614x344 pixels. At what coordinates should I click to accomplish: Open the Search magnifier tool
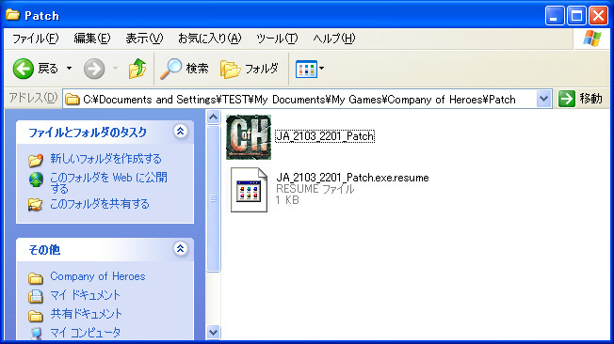[x=185, y=69]
